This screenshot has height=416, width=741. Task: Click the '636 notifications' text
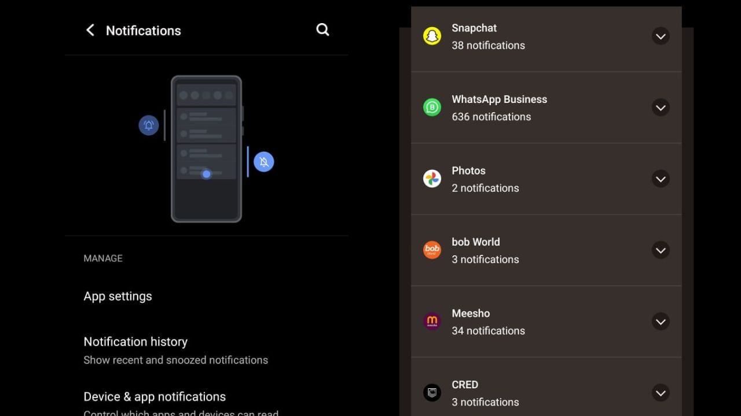point(491,117)
